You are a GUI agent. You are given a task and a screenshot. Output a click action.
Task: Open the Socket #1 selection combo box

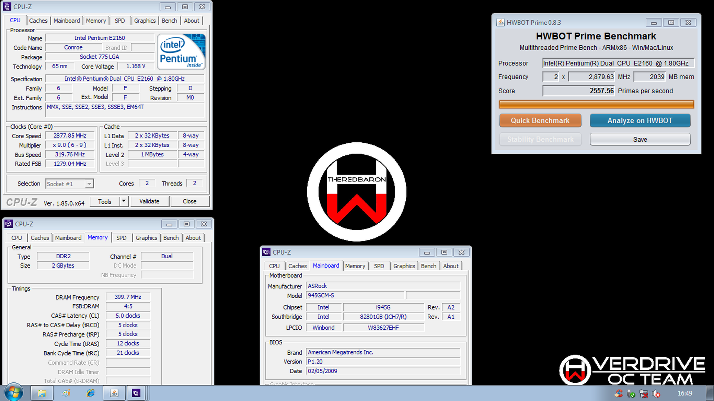tap(70, 184)
